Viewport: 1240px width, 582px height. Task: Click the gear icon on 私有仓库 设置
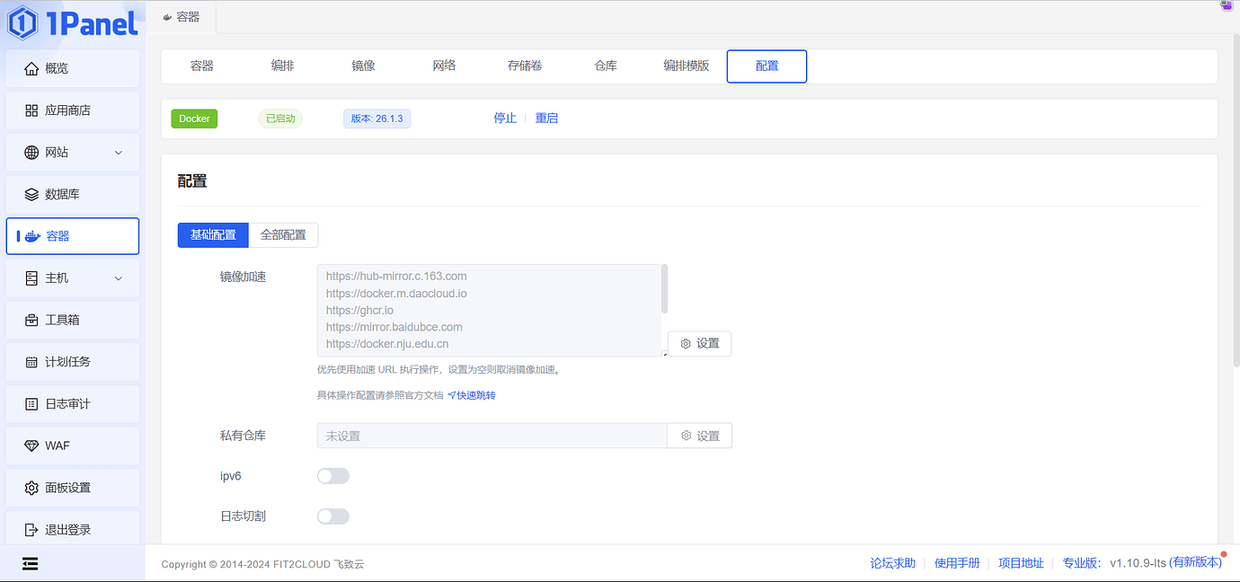click(x=686, y=436)
